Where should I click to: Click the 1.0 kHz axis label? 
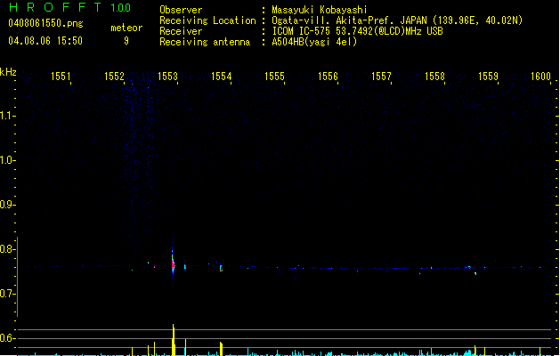point(7,160)
